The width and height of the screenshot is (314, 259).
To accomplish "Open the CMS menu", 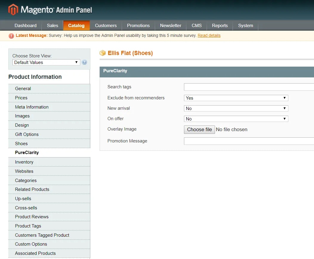I will 197,26.
